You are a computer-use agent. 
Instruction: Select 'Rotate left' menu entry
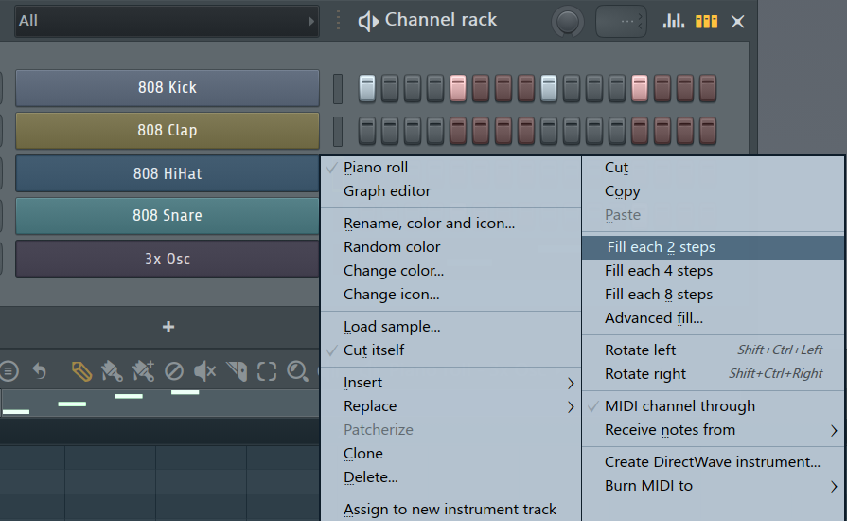coord(641,350)
